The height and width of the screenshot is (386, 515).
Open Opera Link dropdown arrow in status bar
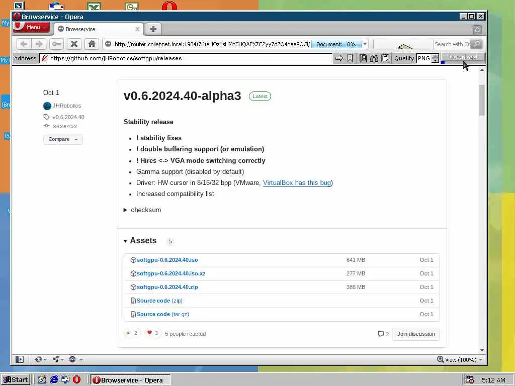pyautogui.click(x=45, y=360)
